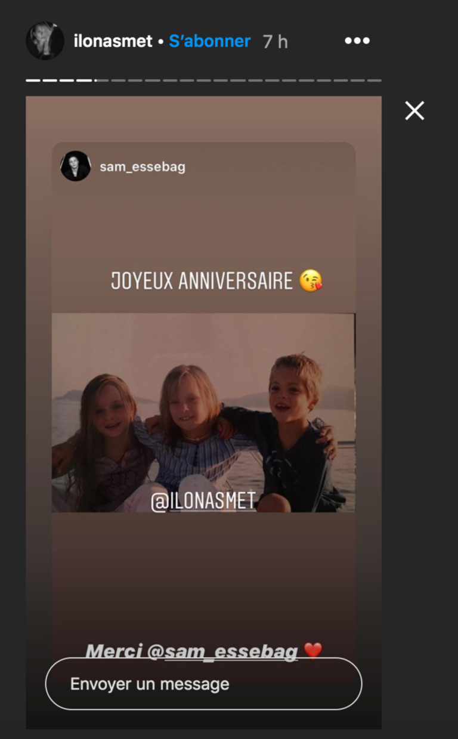Click the red heart emoji
458x739 pixels.
tap(313, 651)
